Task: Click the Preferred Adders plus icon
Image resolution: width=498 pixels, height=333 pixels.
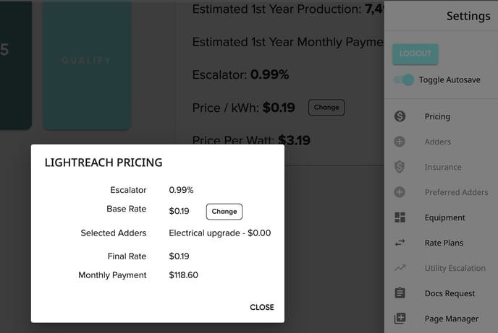Action: 400,192
